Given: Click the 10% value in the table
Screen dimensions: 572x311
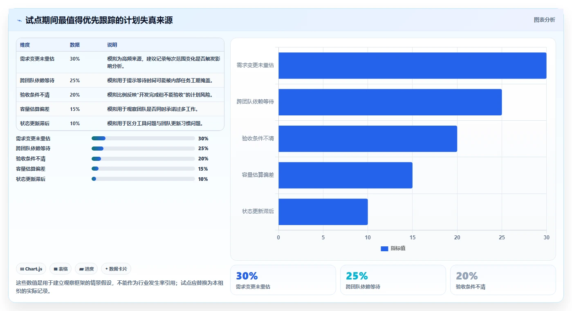Looking at the screenshot, I should coord(75,124).
